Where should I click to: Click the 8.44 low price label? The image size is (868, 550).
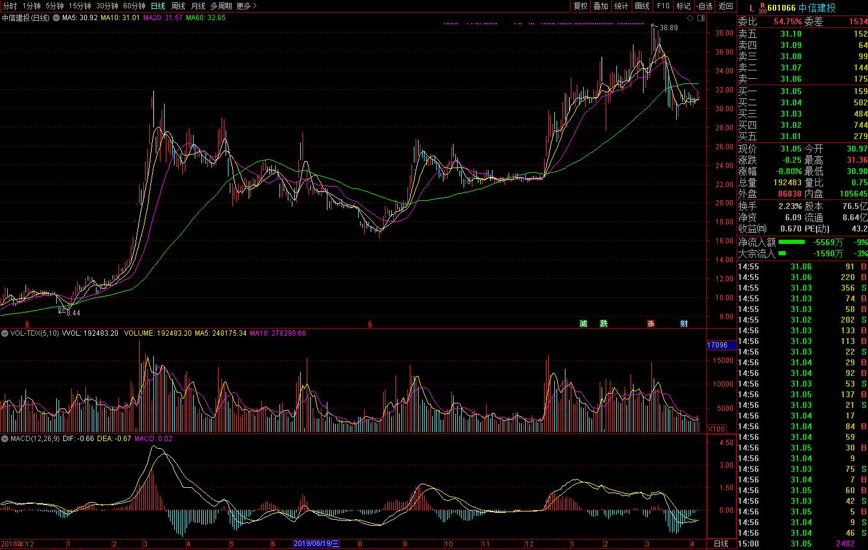point(73,313)
